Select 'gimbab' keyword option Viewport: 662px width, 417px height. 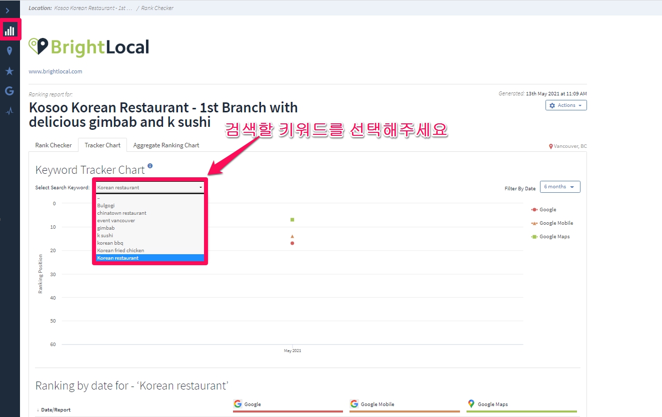point(150,228)
